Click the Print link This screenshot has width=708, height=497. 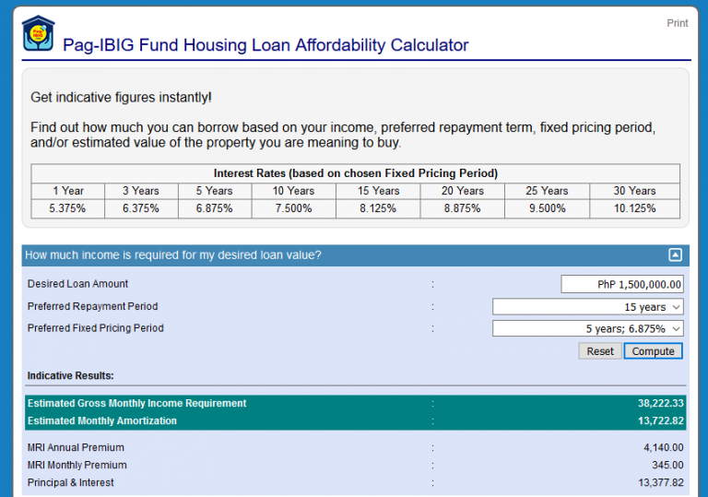click(678, 23)
